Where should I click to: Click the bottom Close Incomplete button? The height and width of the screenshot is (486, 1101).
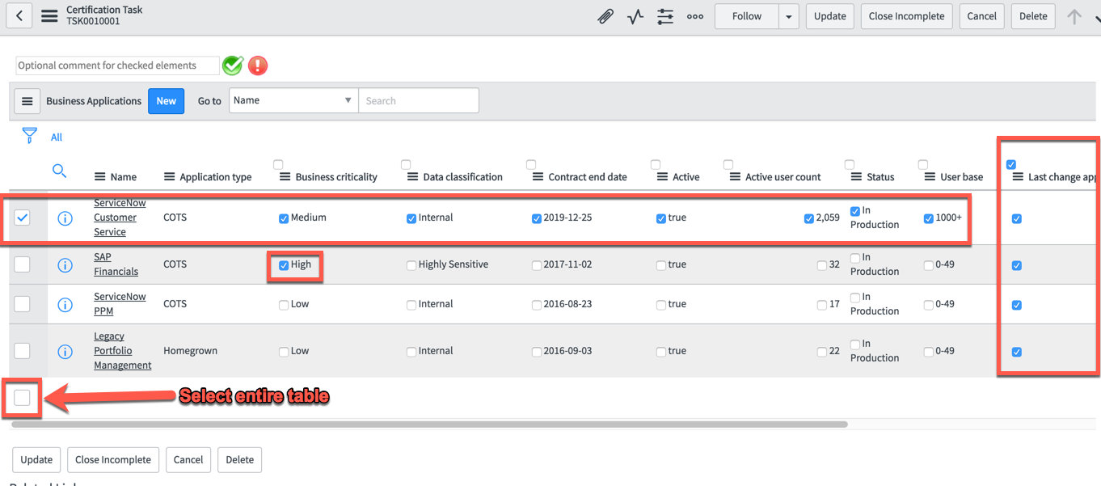[x=113, y=459]
